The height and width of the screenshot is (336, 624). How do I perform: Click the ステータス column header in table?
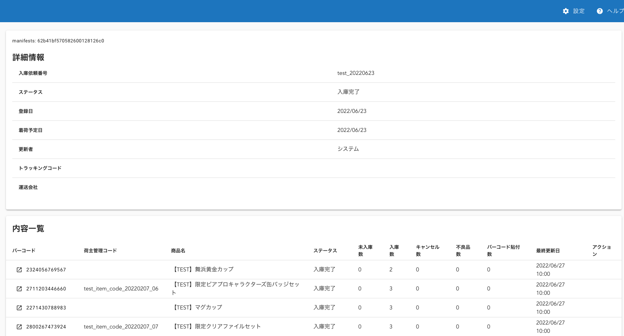click(x=325, y=251)
